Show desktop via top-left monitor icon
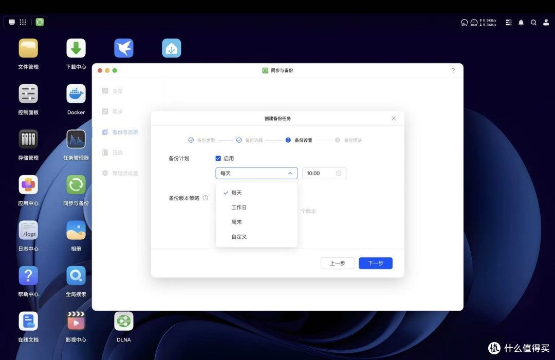Image resolution: width=555 pixels, height=360 pixels. [x=12, y=22]
